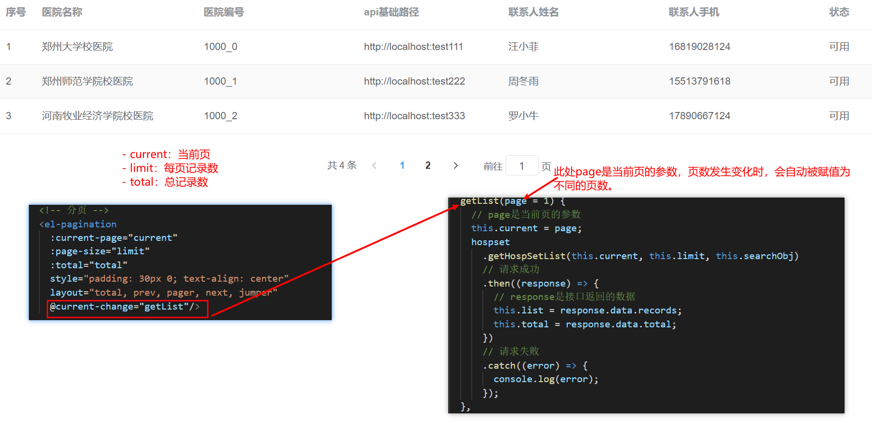The width and height of the screenshot is (872, 423).
Task: Click row number 1 cell
Action: 8,47
